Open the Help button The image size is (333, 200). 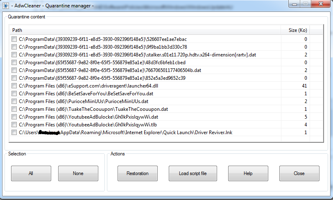click(248, 173)
